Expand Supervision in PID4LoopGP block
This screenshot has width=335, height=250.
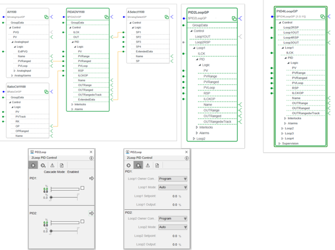pos(279,143)
